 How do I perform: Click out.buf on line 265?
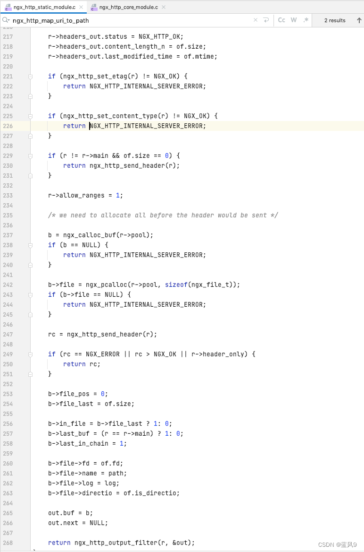61,513
